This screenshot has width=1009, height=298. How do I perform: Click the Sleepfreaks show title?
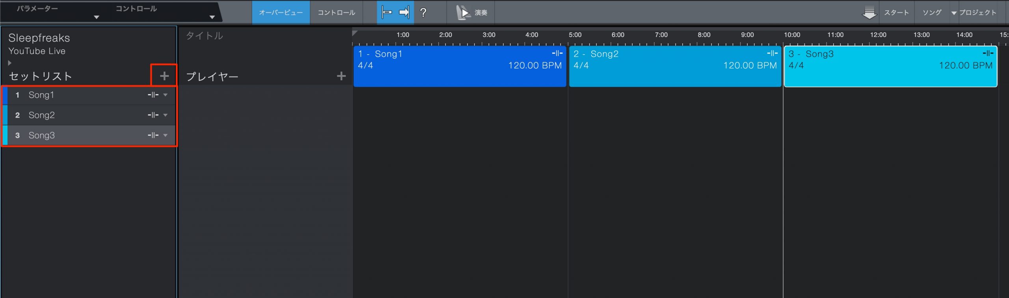point(39,38)
